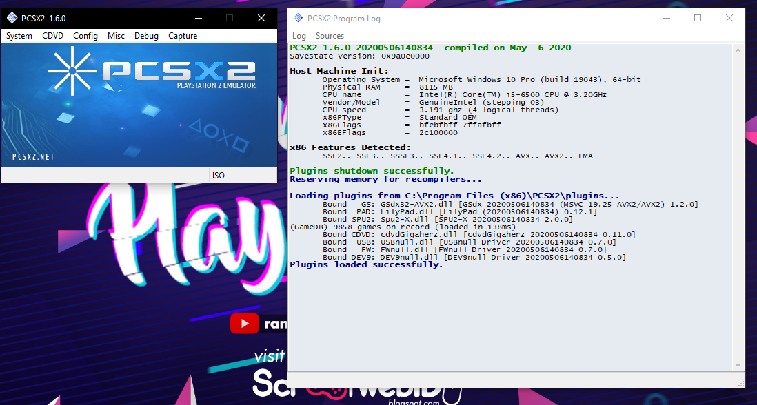Open the Log menu in Program Log
The image size is (757, 405).
299,36
